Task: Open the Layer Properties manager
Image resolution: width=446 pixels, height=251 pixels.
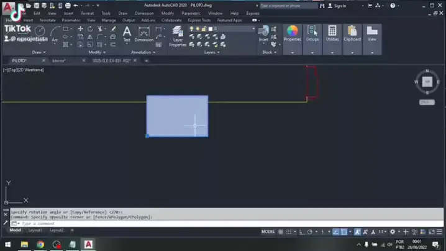Action: click(178, 36)
